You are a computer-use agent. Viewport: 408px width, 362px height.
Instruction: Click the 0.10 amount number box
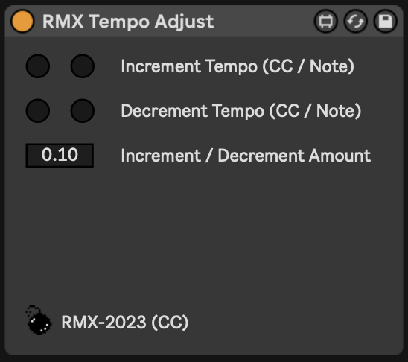tap(60, 156)
